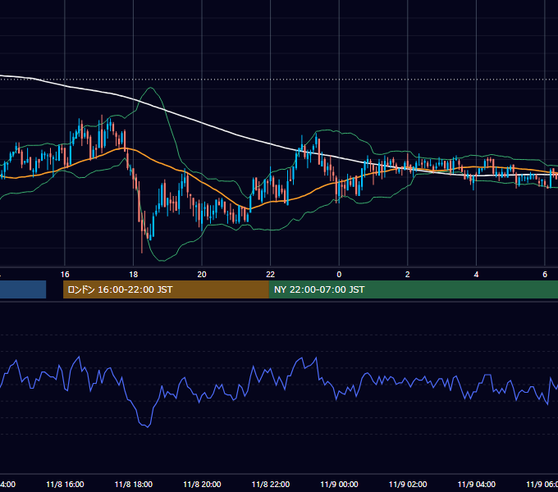Click the 22 hour label on price chart axis
Image resolution: width=558 pixels, height=492 pixels.
271,275
